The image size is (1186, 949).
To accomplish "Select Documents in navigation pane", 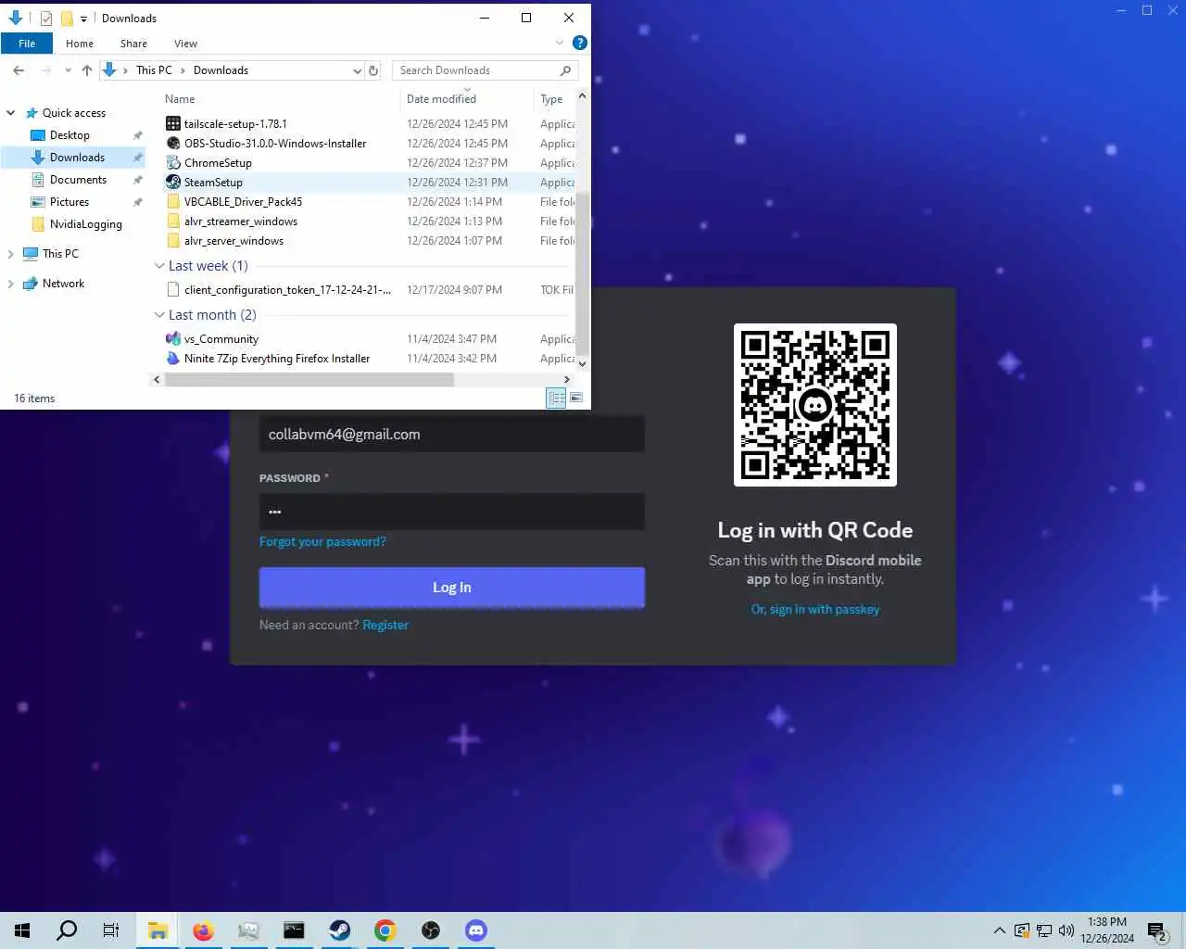I will click(x=78, y=180).
